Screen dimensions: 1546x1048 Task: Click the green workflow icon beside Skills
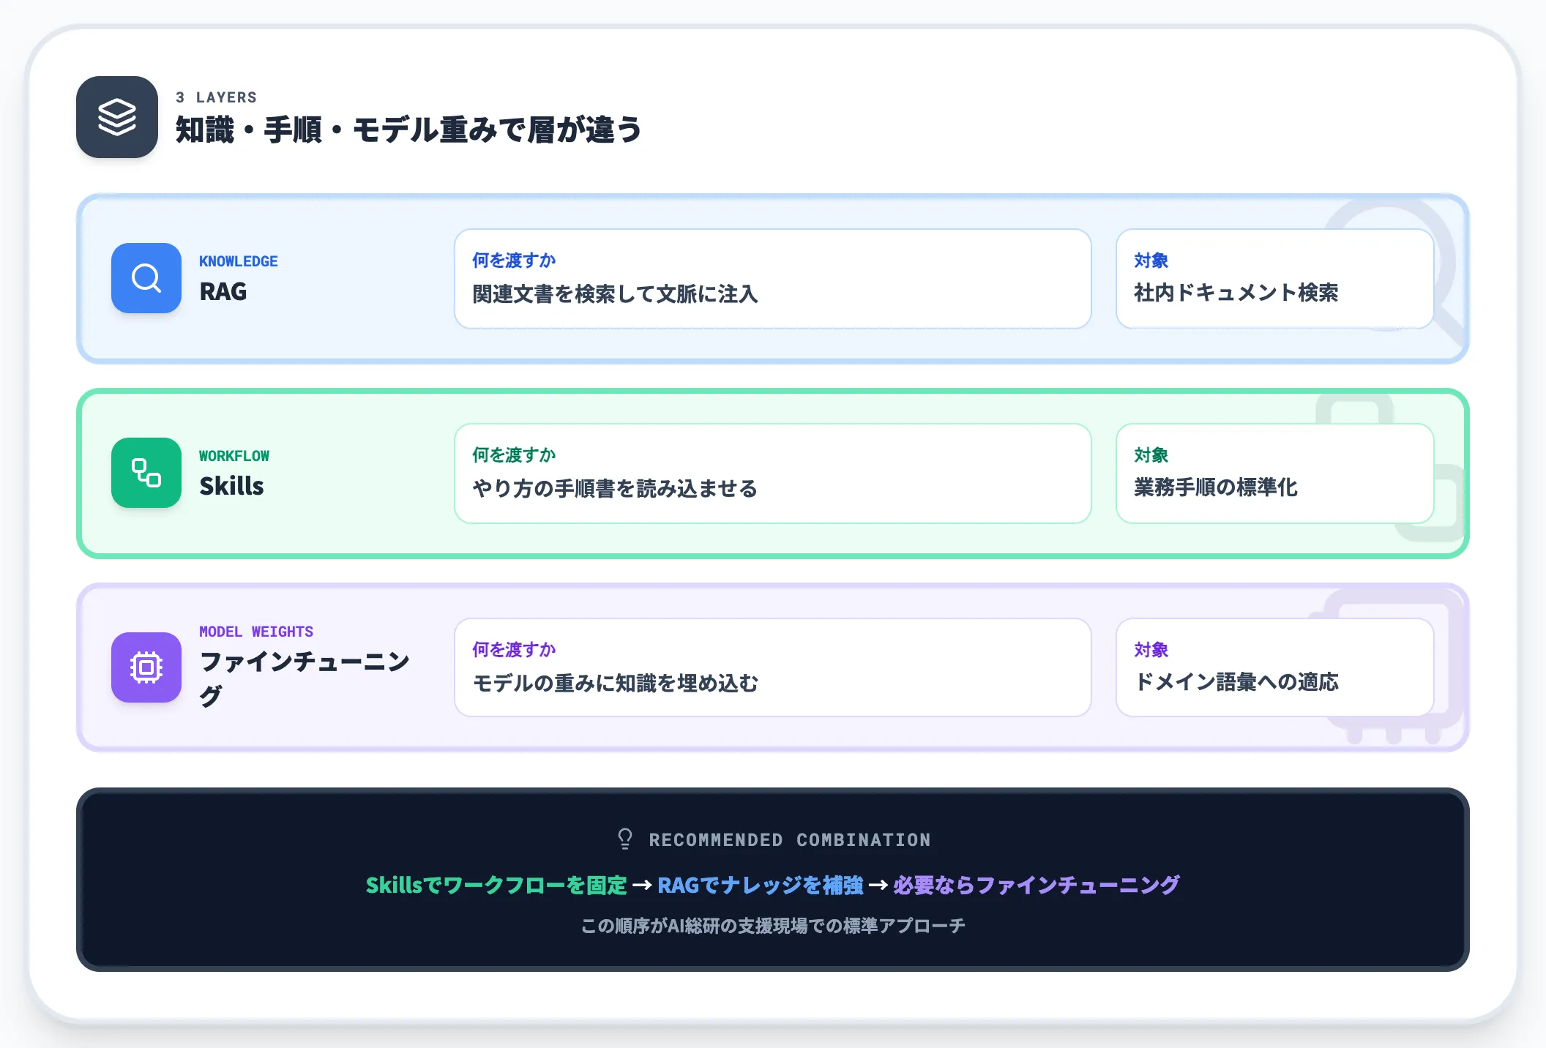(146, 473)
